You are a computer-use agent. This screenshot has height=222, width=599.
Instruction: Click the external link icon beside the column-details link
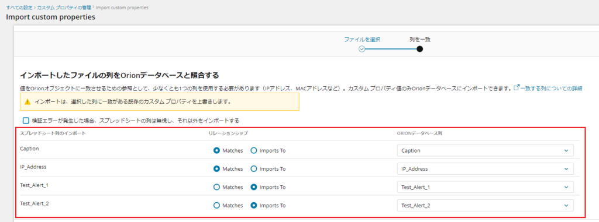[517, 88]
